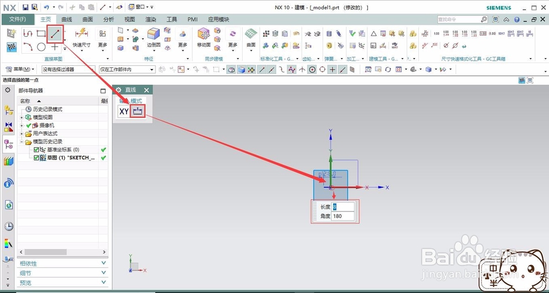Click the rotate view icon in top border bar
Image resolution: width=549 pixels, height=293 pixels.
[x=388, y=70]
